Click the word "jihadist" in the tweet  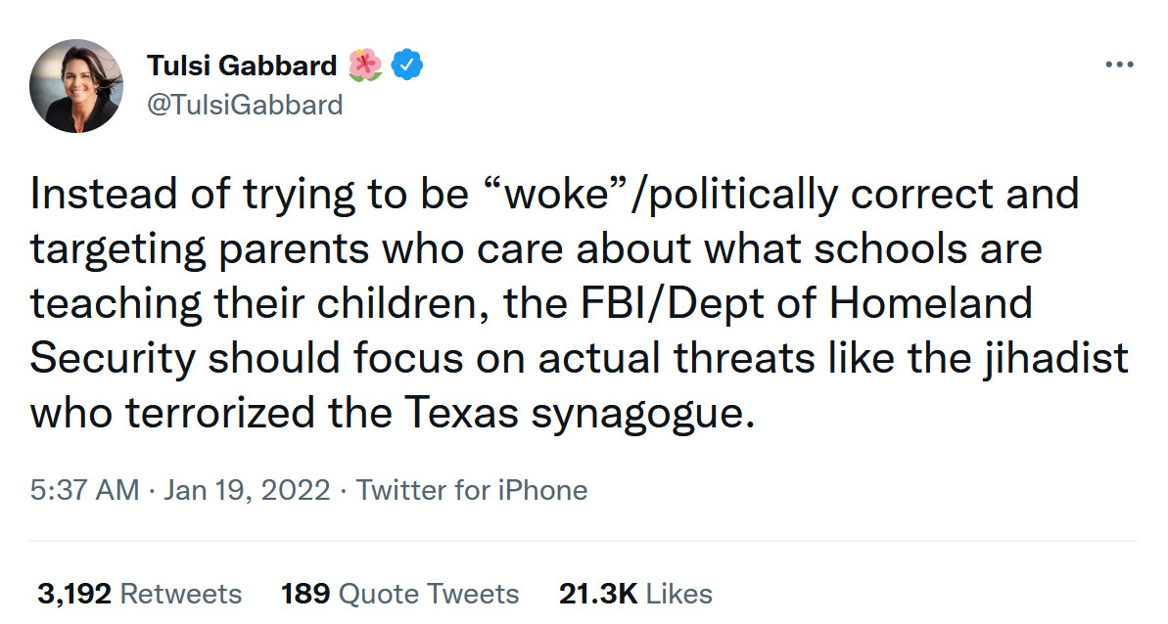1055,359
